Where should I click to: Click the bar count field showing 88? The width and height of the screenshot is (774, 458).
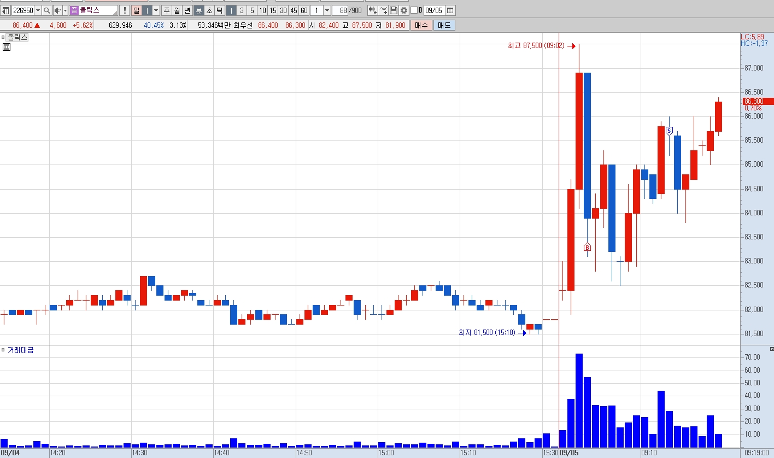pos(340,10)
